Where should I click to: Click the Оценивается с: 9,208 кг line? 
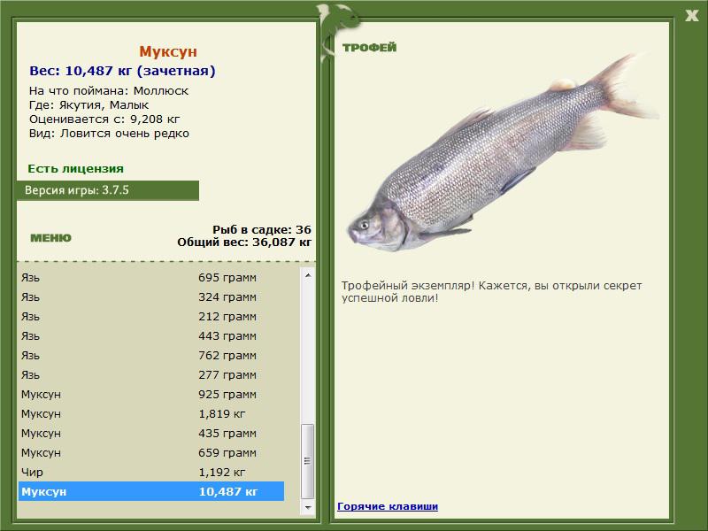(104, 119)
